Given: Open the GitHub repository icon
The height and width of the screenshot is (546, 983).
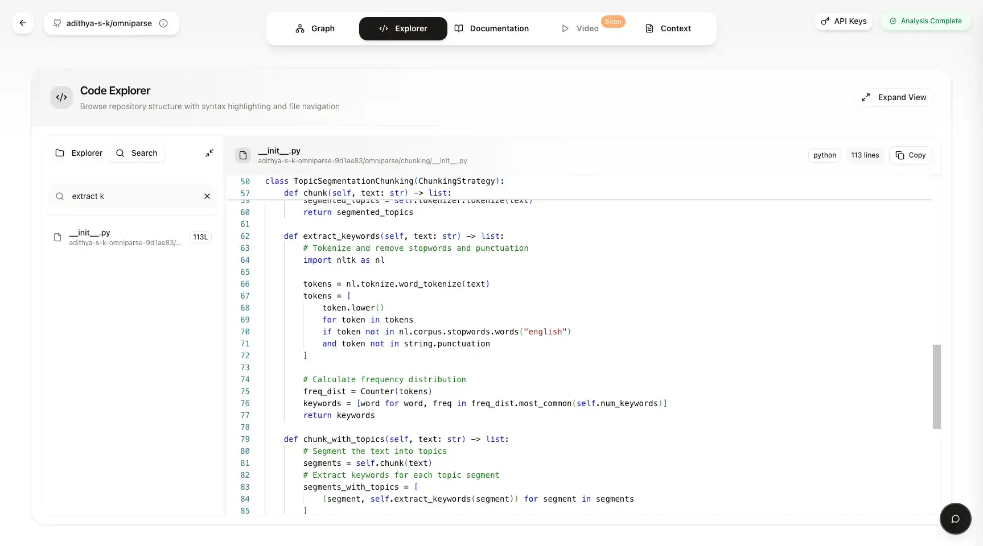Looking at the screenshot, I should [x=57, y=23].
